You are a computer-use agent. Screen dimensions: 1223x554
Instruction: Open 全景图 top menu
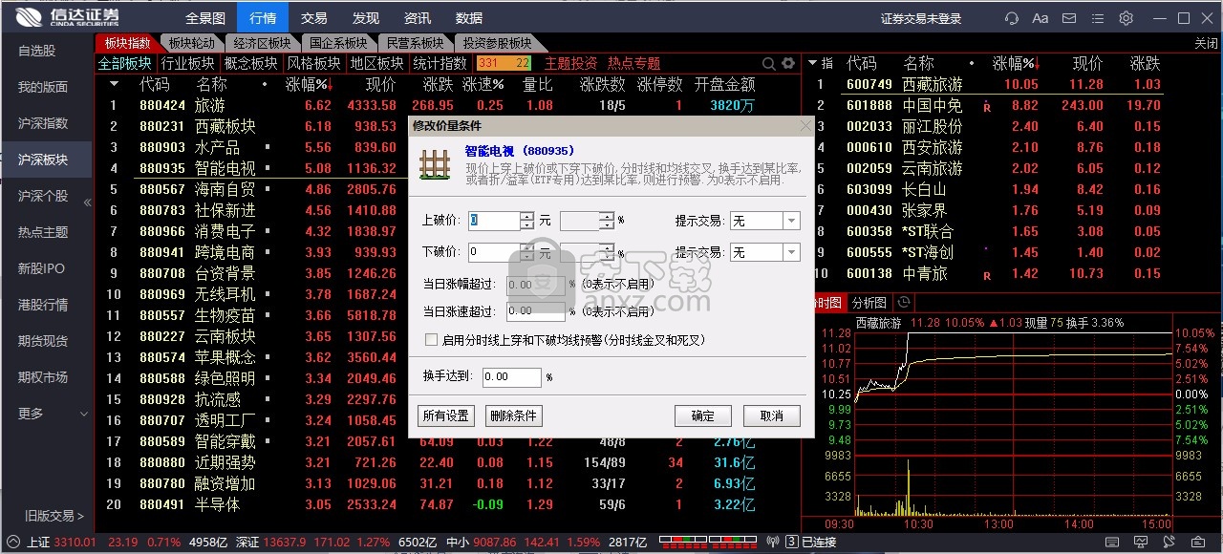pos(205,18)
